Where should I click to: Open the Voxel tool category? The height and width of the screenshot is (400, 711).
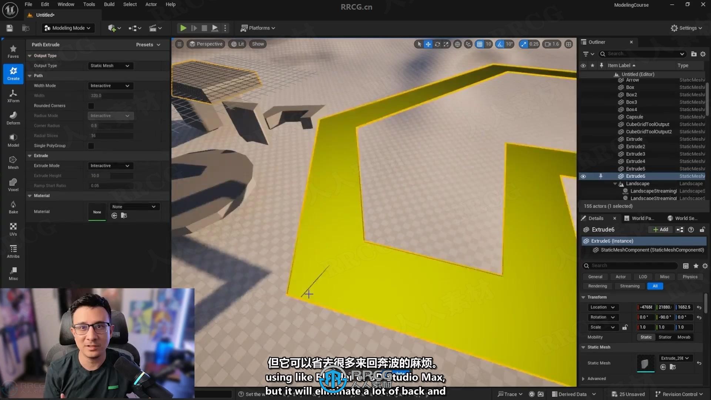coord(13,185)
